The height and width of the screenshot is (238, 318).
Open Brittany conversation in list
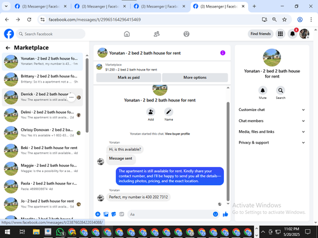click(x=43, y=79)
